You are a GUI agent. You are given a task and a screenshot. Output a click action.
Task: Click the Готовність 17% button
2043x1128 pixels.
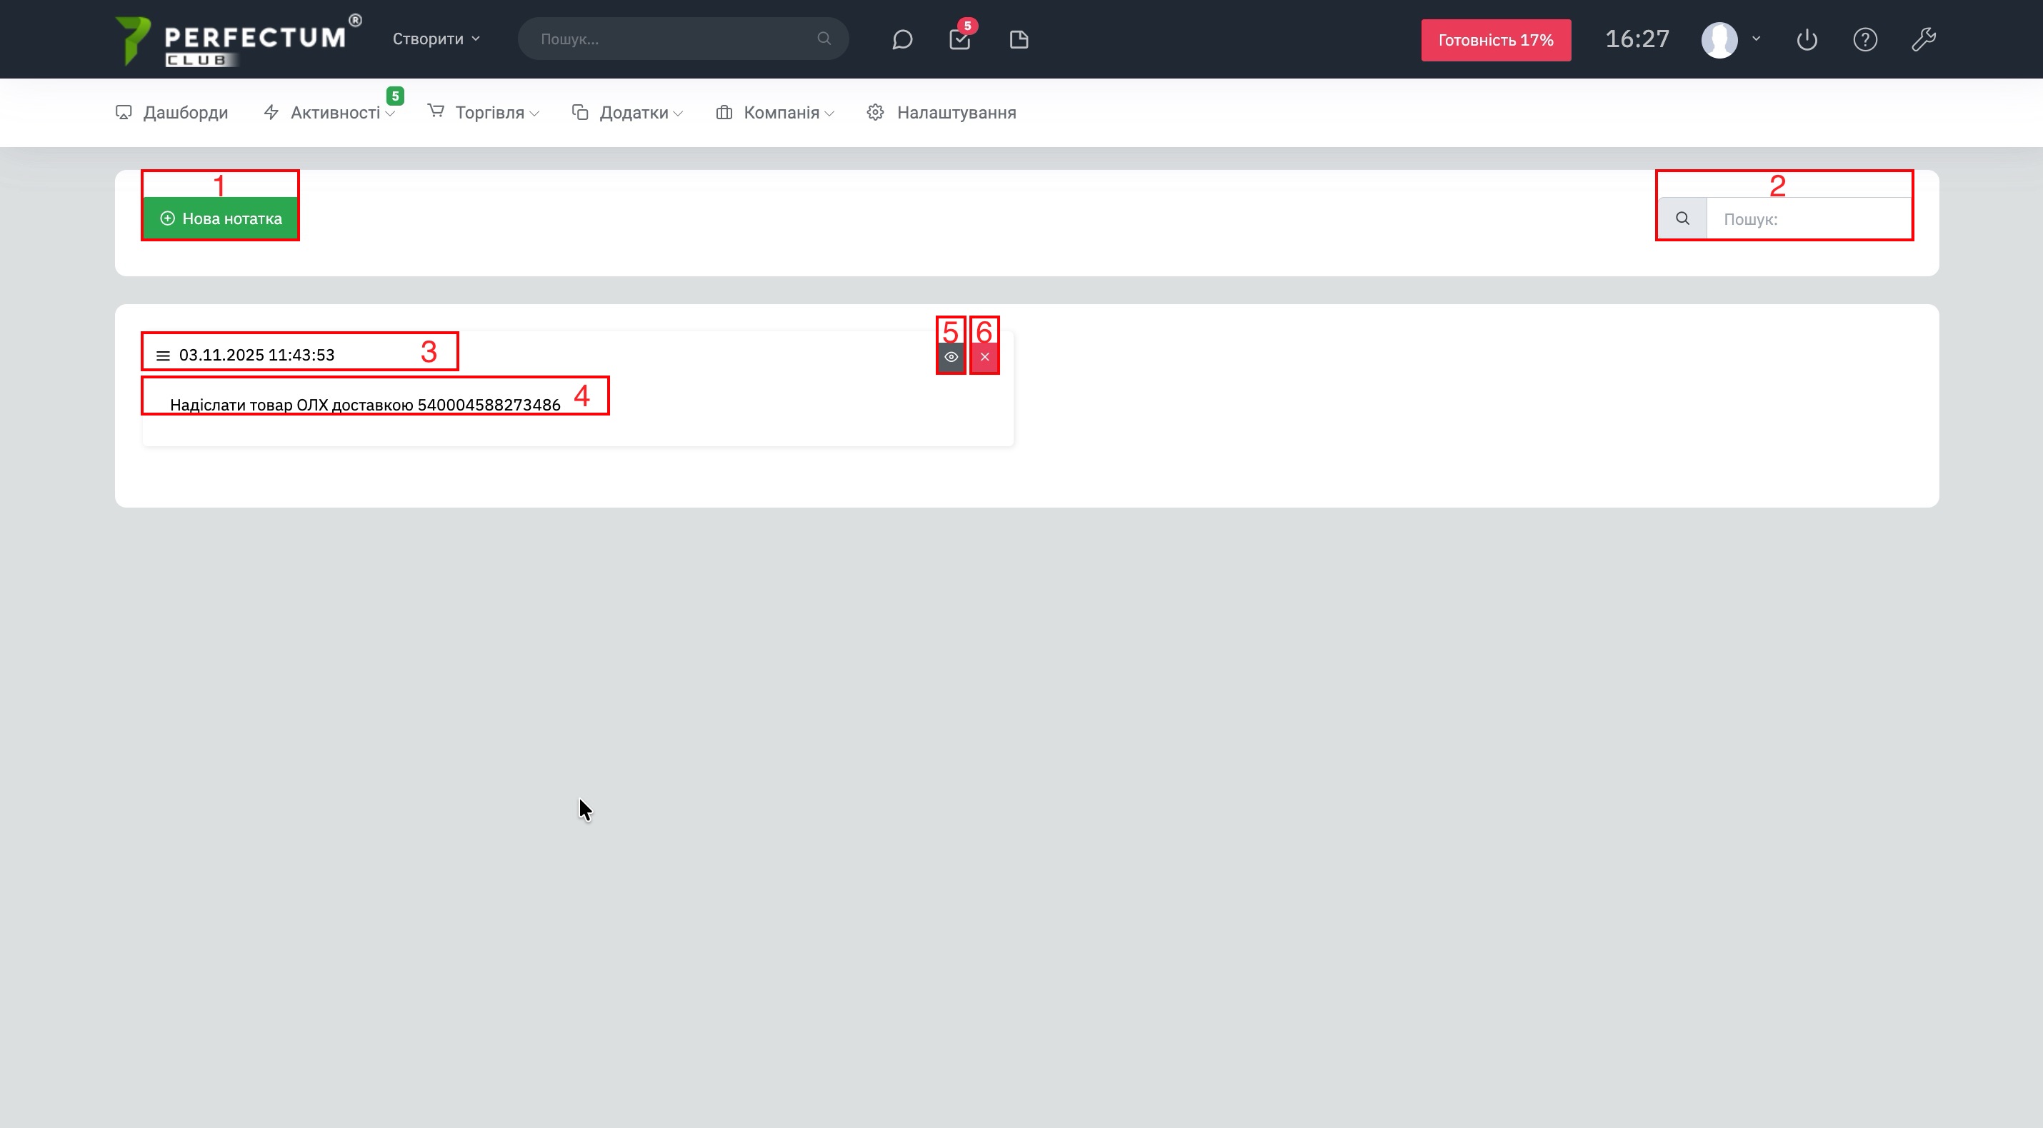coord(1495,41)
